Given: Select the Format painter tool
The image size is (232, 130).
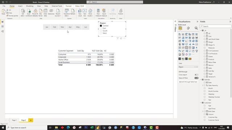Looking at the screenshot, I should tap(12, 16).
